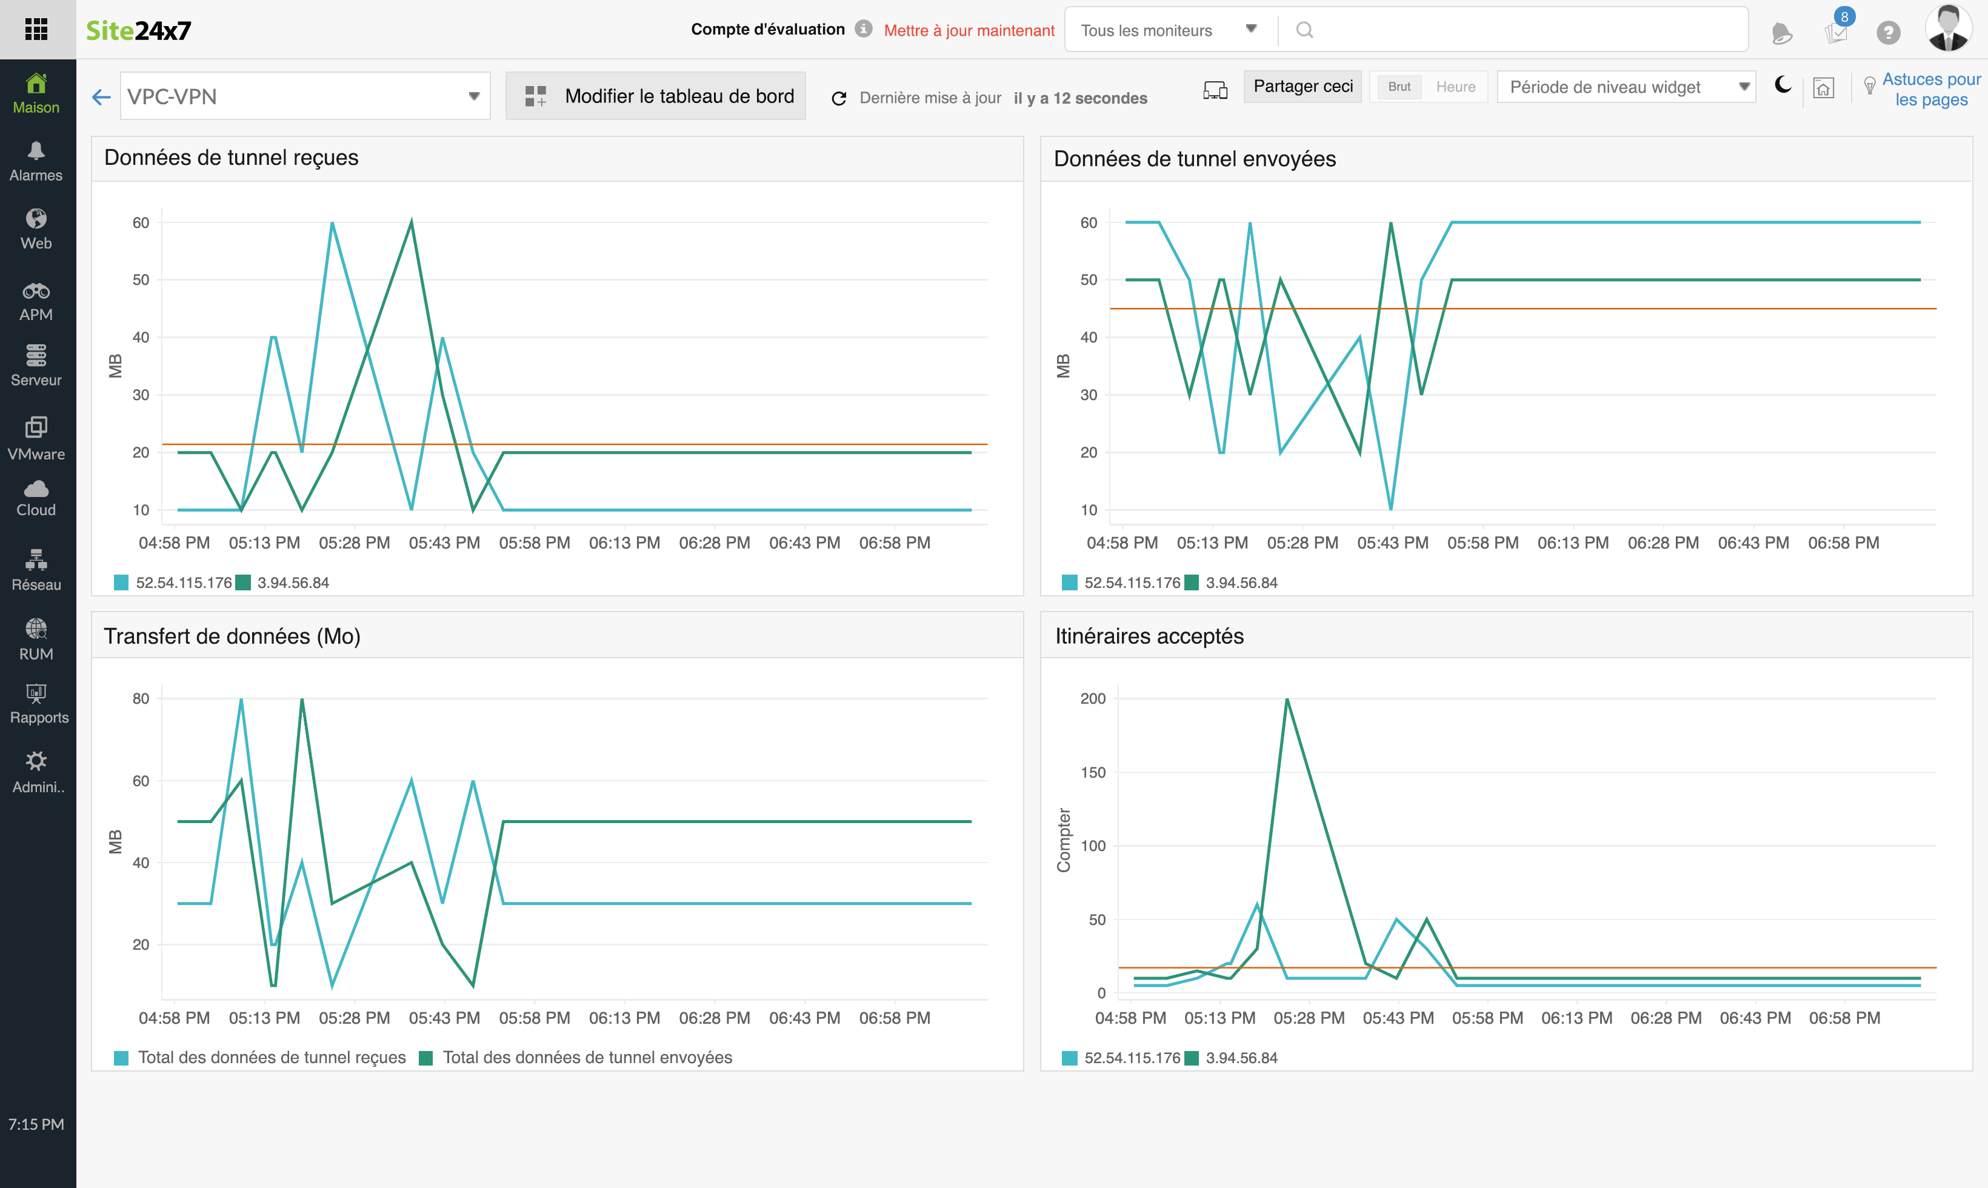
Task: Open the RUM section in sidebar
Action: 36,638
